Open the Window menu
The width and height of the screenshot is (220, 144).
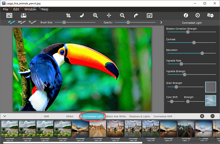pos(30,9)
